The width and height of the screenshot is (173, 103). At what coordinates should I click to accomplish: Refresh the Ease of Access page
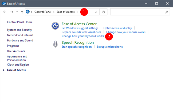[x=104, y=12]
